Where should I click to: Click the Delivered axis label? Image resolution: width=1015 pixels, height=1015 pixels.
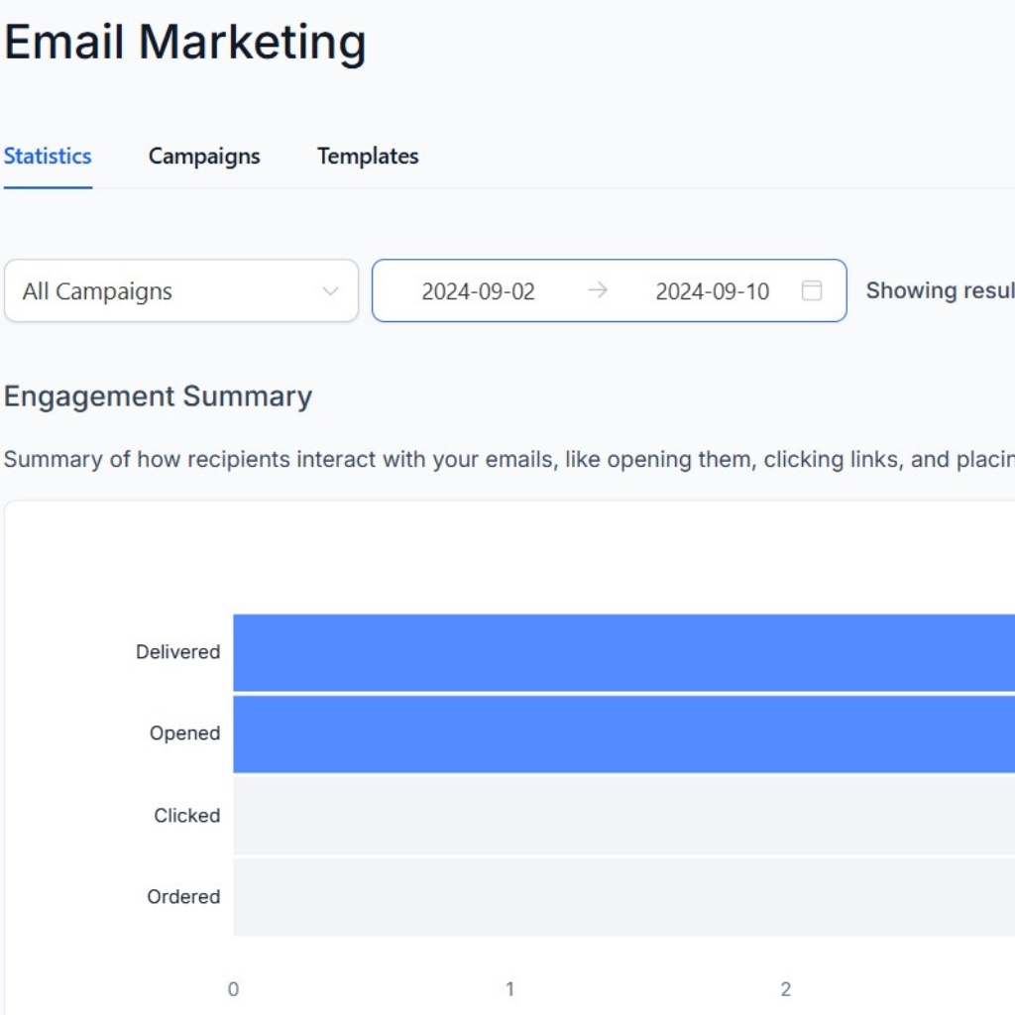[178, 652]
